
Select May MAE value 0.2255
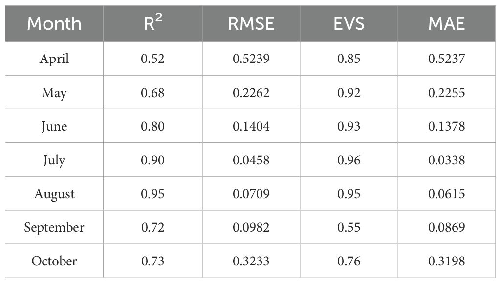(x=447, y=93)
